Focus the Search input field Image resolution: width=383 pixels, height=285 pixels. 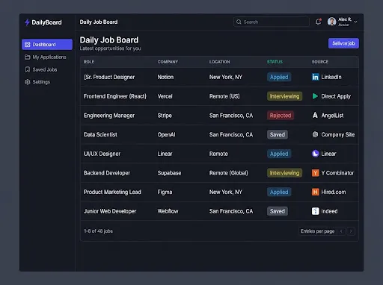tap(272, 22)
